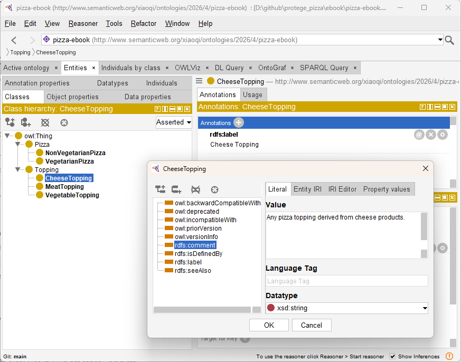Delete property icon in CheeseTopping dialog

(195, 189)
